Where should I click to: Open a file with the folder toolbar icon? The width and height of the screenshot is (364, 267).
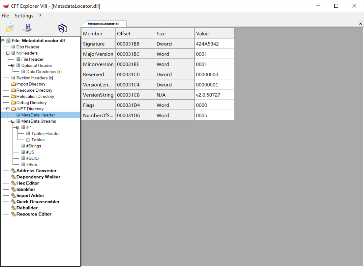click(x=10, y=28)
